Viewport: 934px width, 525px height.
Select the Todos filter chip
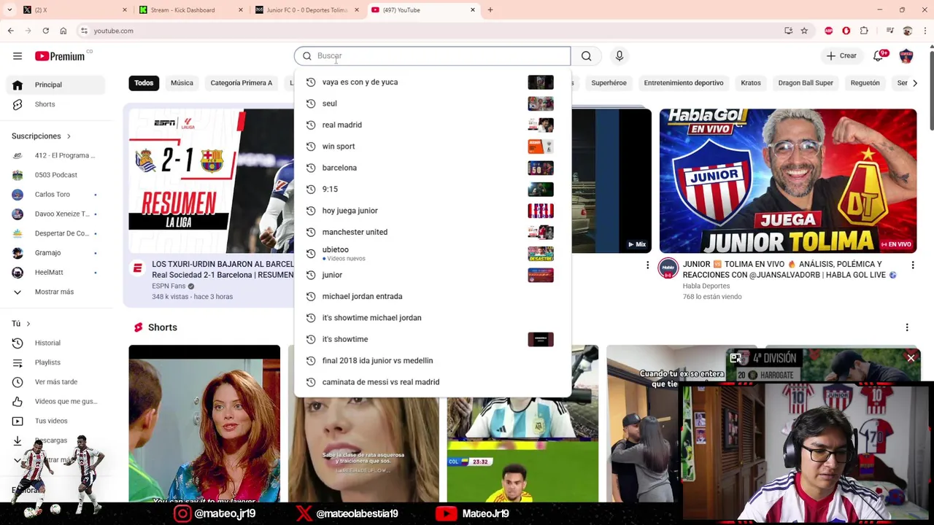[144, 83]
